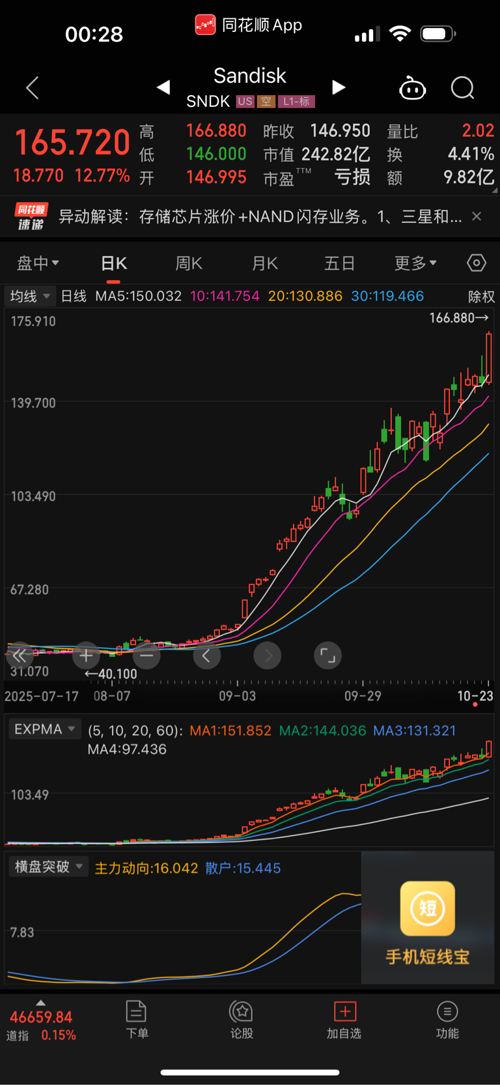Image resolution: width=500 pixels, height=1085 pixels.
Task: Open the EXPMA indicator dropdown
Action: point(44,729)
